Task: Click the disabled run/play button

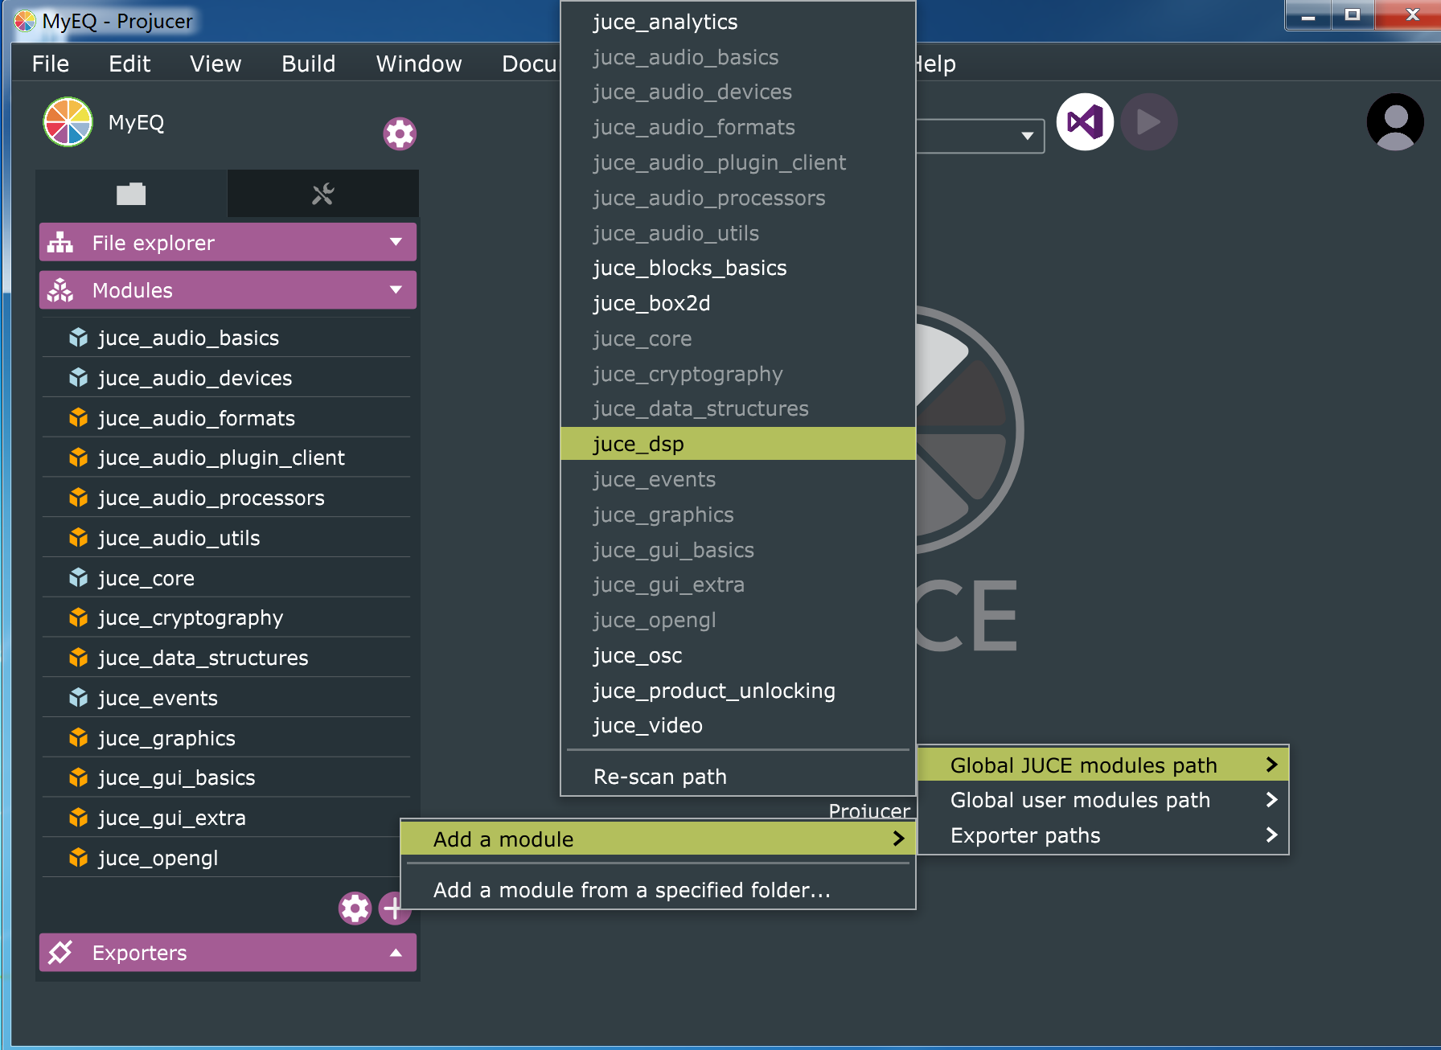Action: [x=1148, y=122]
